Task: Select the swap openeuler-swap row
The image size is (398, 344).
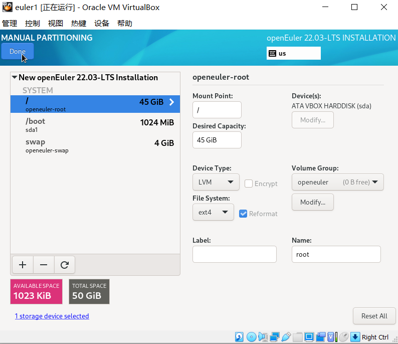Action: pyautogui.click(x=95, y=146)
